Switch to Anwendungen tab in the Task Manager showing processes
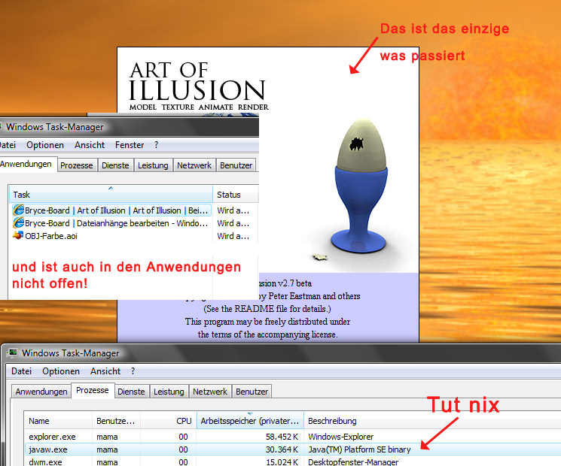Viewport: 561px width, 466px height. click(41, 392)
